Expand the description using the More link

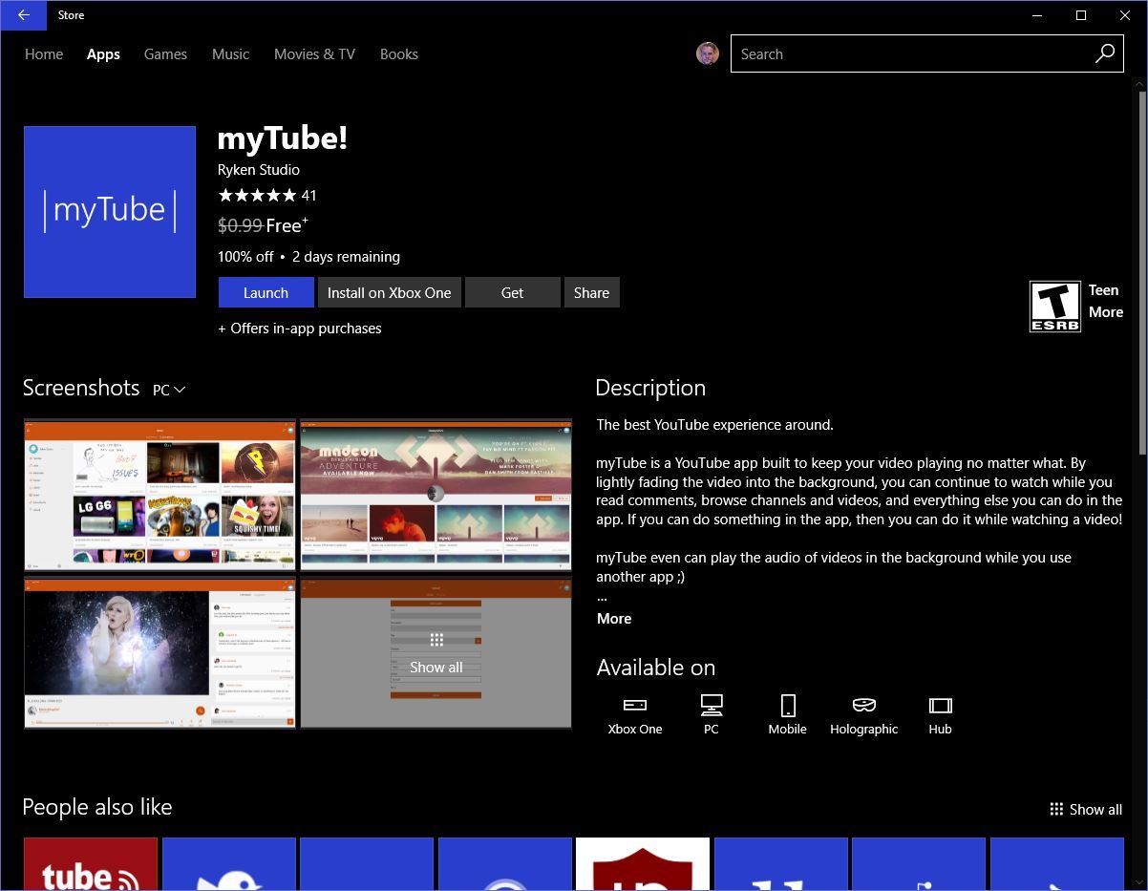click(x=614, y=618)
